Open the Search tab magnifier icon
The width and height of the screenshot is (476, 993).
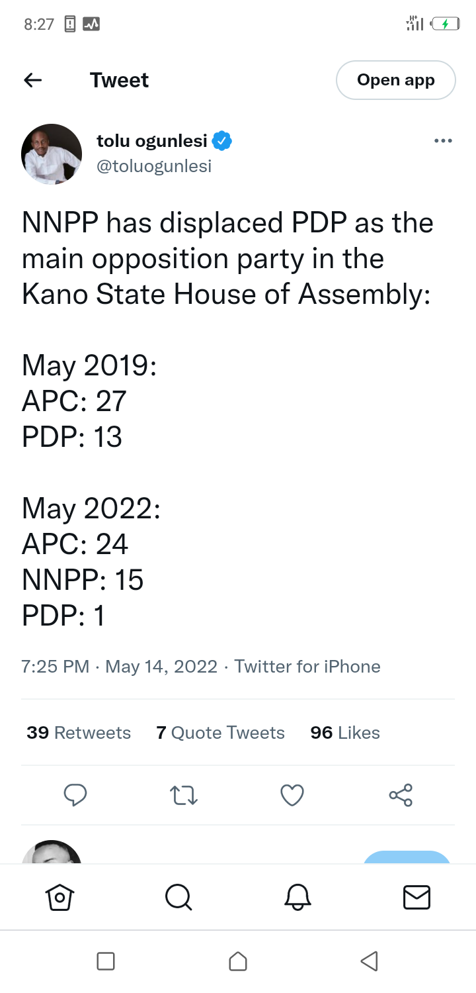[178, 898]
